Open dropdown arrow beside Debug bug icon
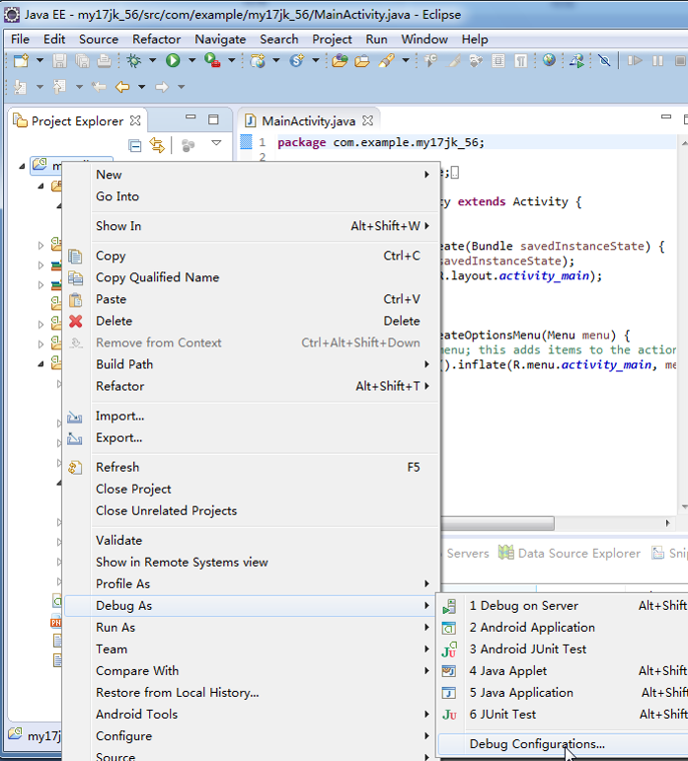Screen dimensions: 688x761 152,60
